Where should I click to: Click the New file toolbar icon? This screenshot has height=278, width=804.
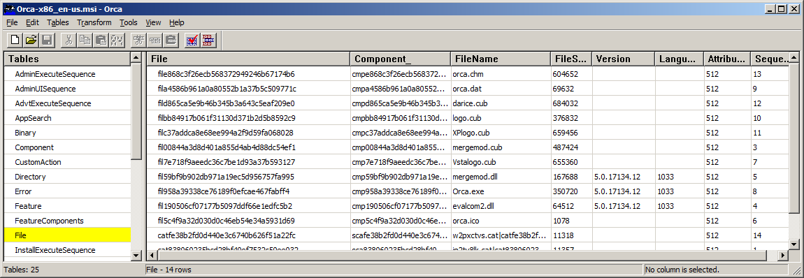coord(15,39)
